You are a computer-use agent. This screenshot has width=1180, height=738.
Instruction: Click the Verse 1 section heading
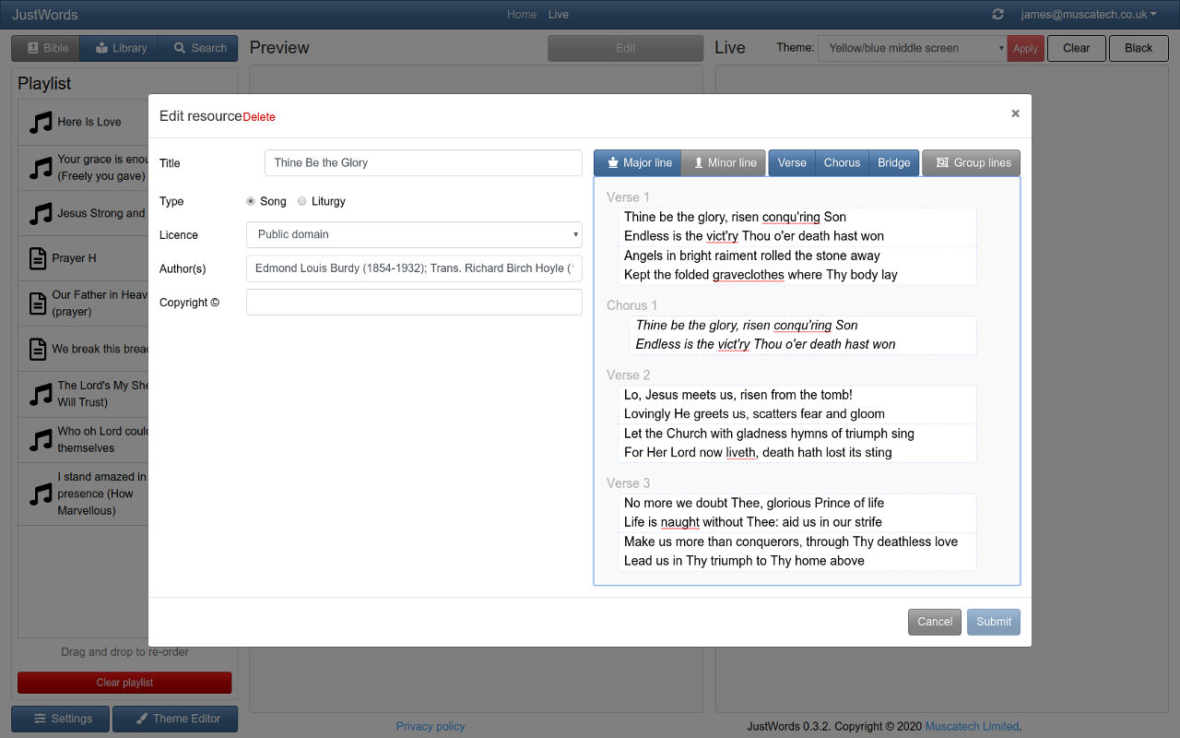click(x=628, y=197)
